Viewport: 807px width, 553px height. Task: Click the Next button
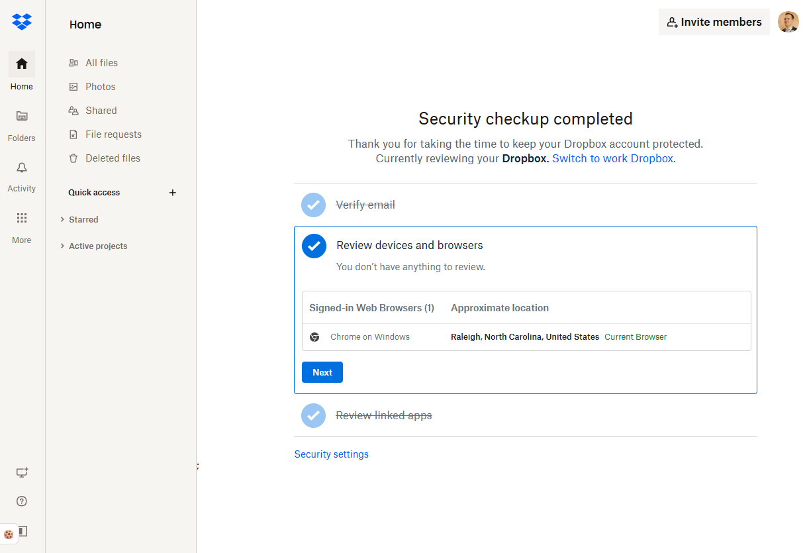tap(322, 372)
